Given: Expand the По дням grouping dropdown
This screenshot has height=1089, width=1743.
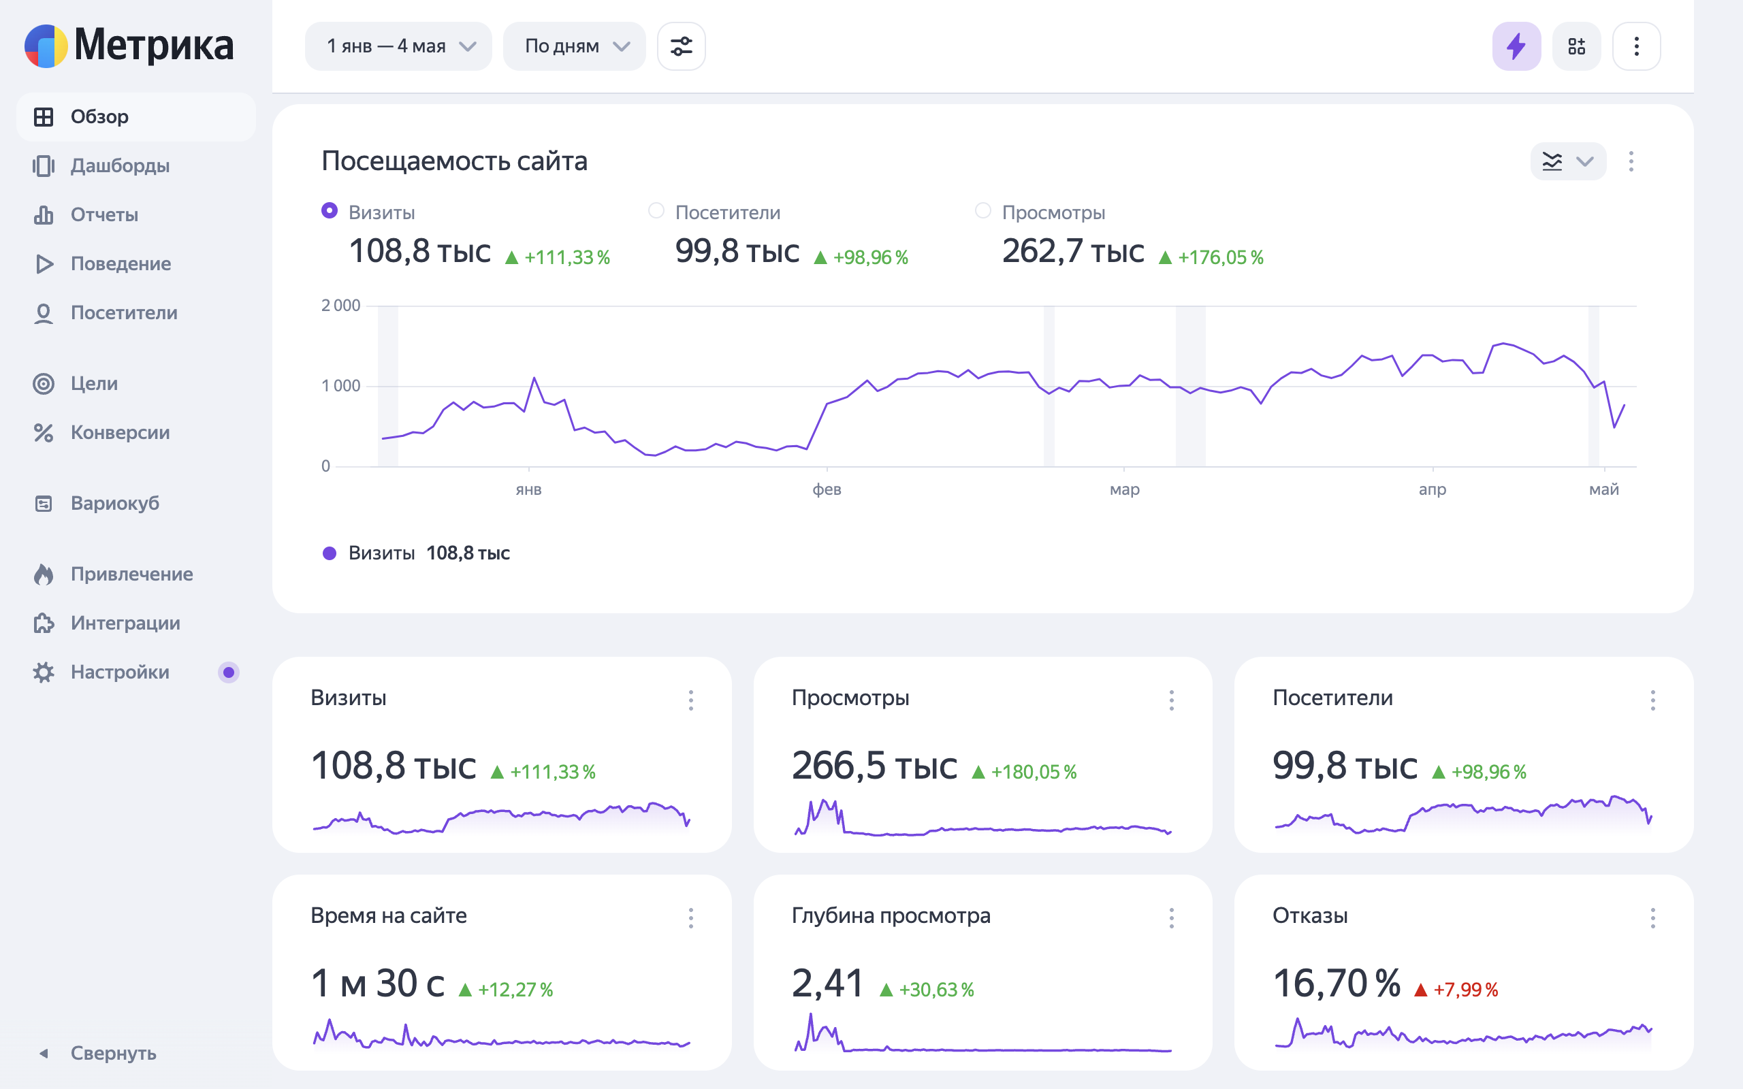Looking at the screenshot, I should [x=574, y=46].
